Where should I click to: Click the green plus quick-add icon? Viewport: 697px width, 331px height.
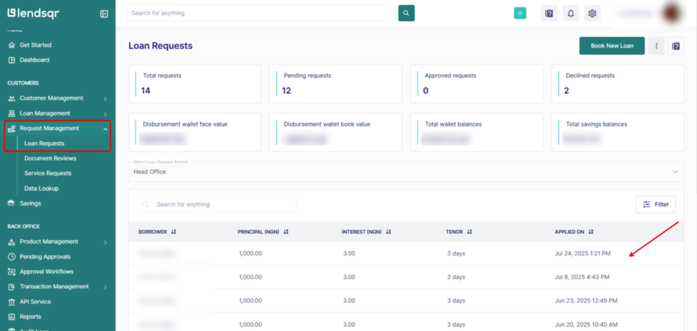click(520, 13)
